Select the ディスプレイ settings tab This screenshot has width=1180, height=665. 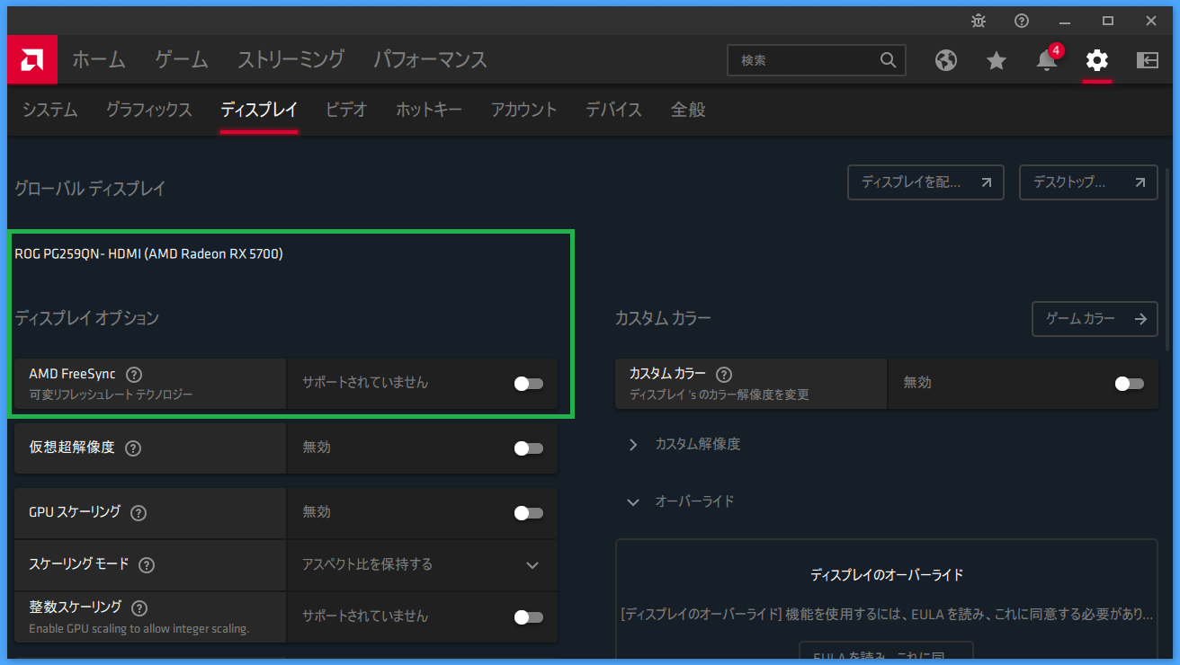pyautogui.click(x=259, y=111)
